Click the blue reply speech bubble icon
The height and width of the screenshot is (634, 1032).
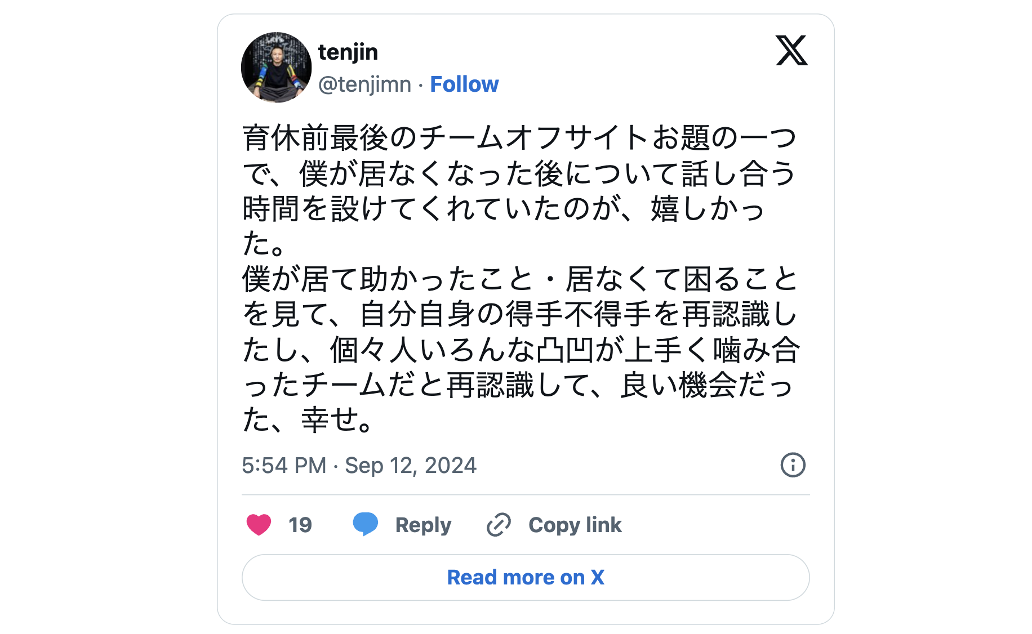[x=365, y=524]
